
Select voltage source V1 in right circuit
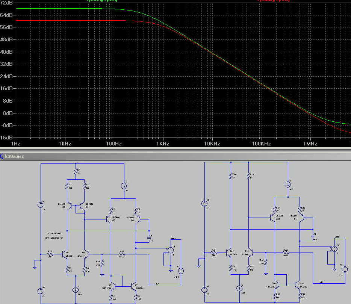click(204, 203)
